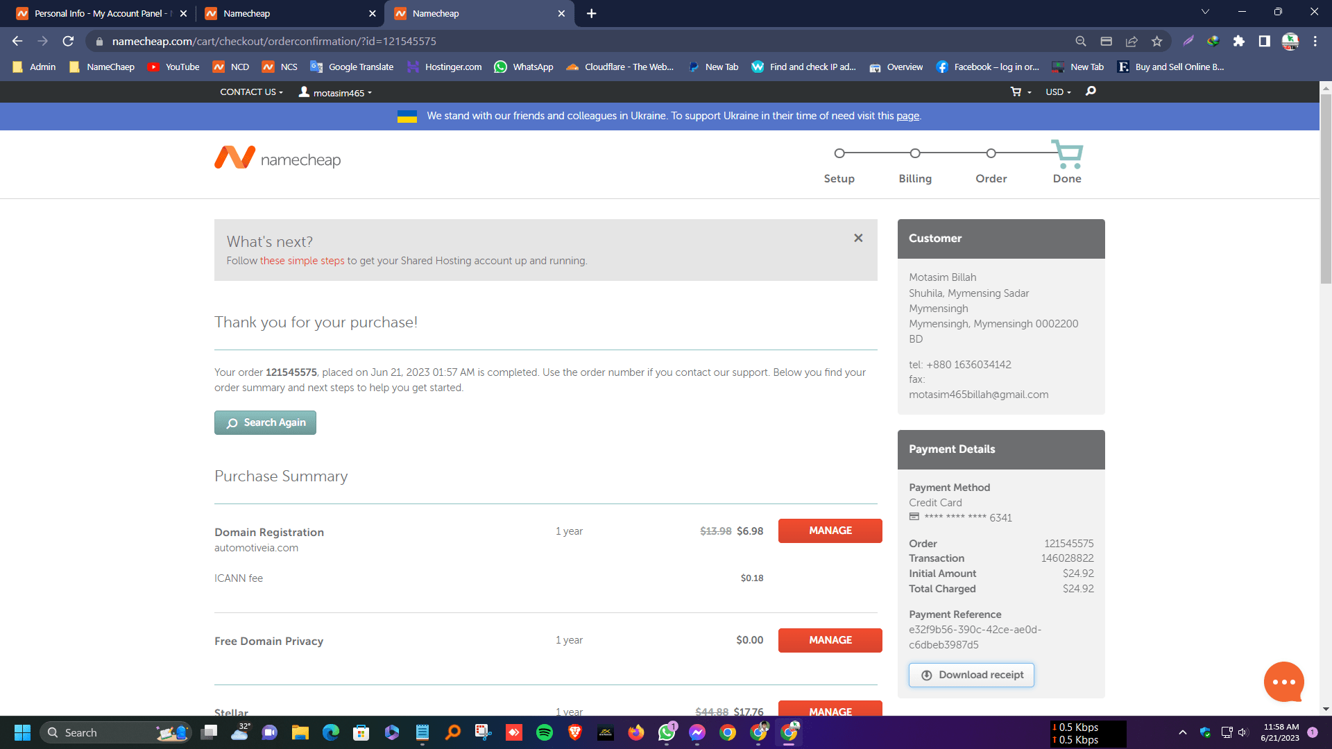The width and height of the screenshot is (1332, 749).
Task: Open the Google Translate bookmark
Action: tap(352, 67)
